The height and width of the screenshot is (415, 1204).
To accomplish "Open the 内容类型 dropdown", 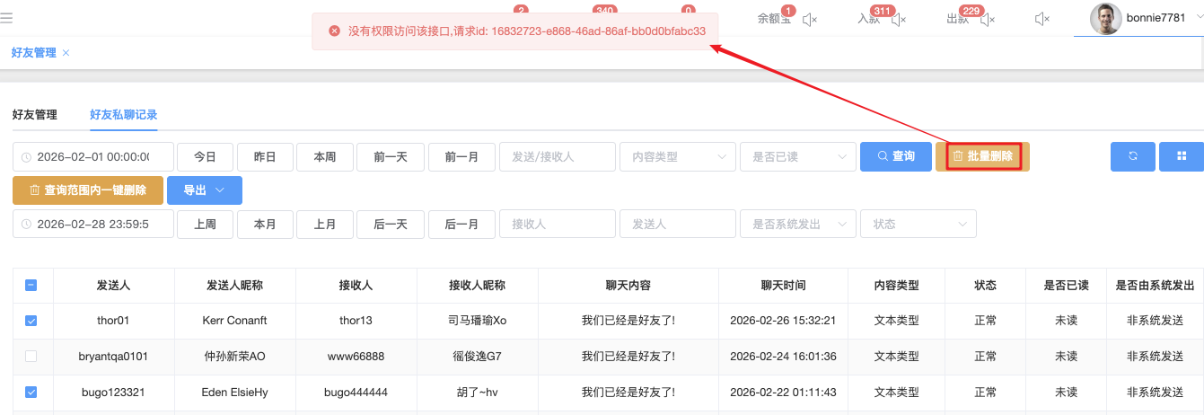I will [677, 156].
